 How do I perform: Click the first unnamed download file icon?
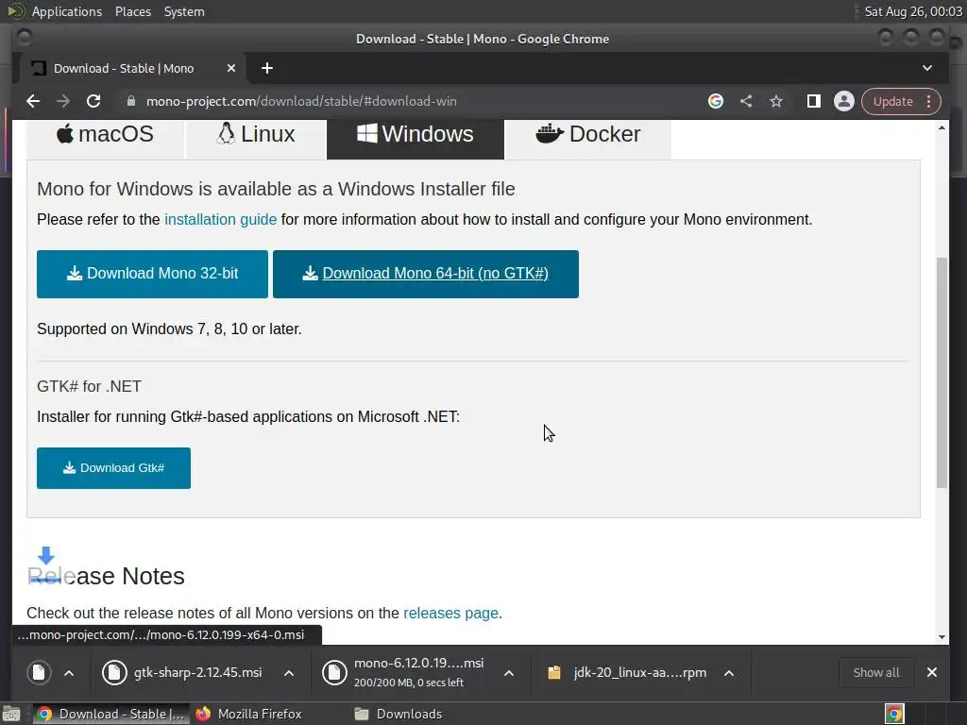[x=39, y=672]
